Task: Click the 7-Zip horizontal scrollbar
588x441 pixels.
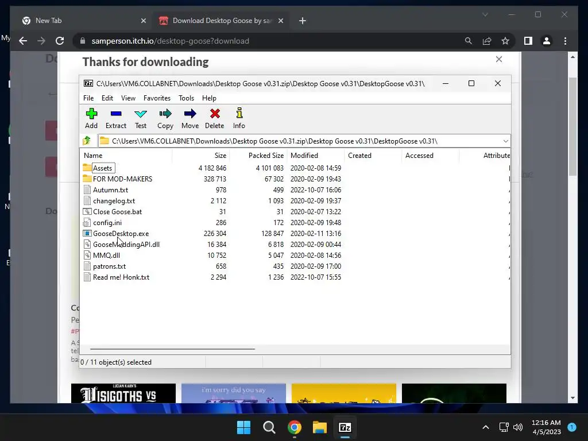Action: (172, 349)
